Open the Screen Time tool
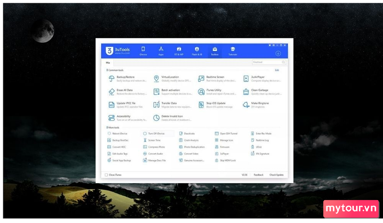 click(152, 140)
